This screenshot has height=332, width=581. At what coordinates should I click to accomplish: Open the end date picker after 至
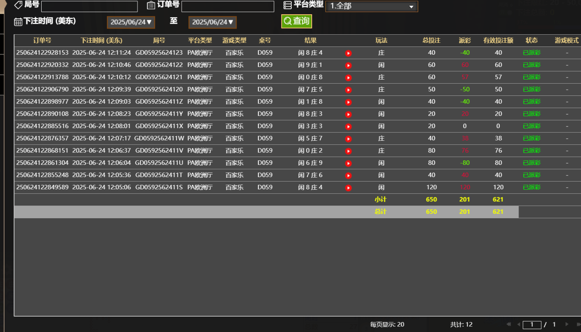213,22
